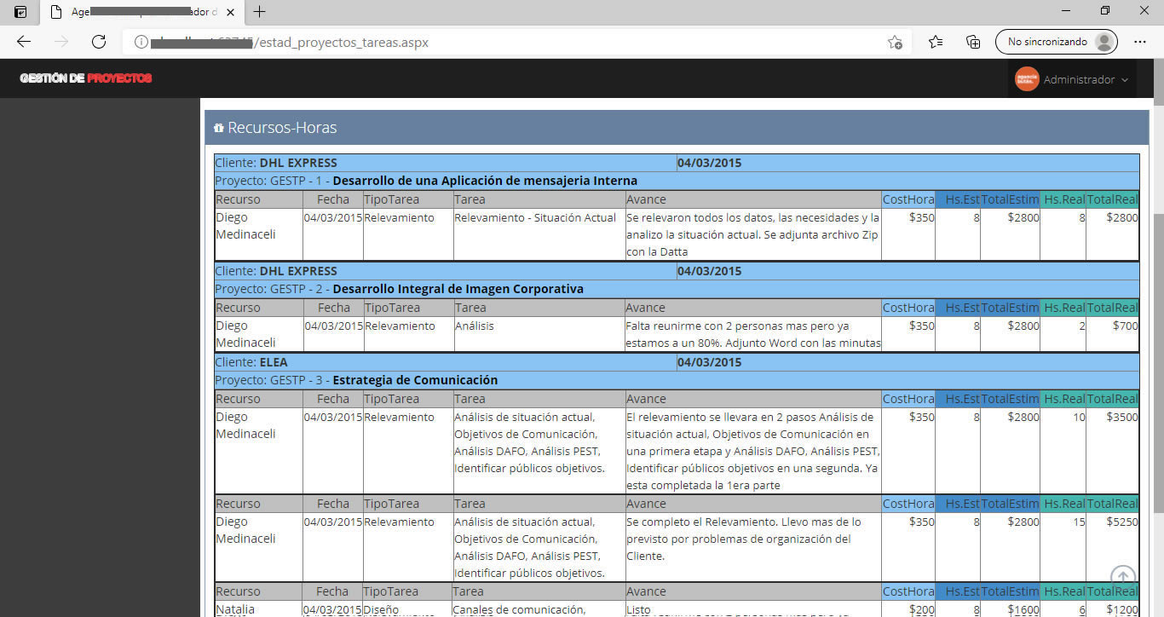Viewport: 1164px width, 617px height.
Task: Click the Listo progress cell
Action: tap(752, 608)
